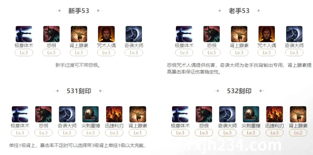
Task: Click 肾上腺素 icon in 新手53 row
Action: pyautogui.click(x=79, y=34)
